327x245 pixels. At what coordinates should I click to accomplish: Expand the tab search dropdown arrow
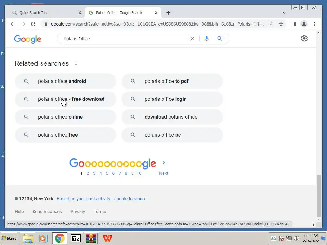(x=284, y=13)
